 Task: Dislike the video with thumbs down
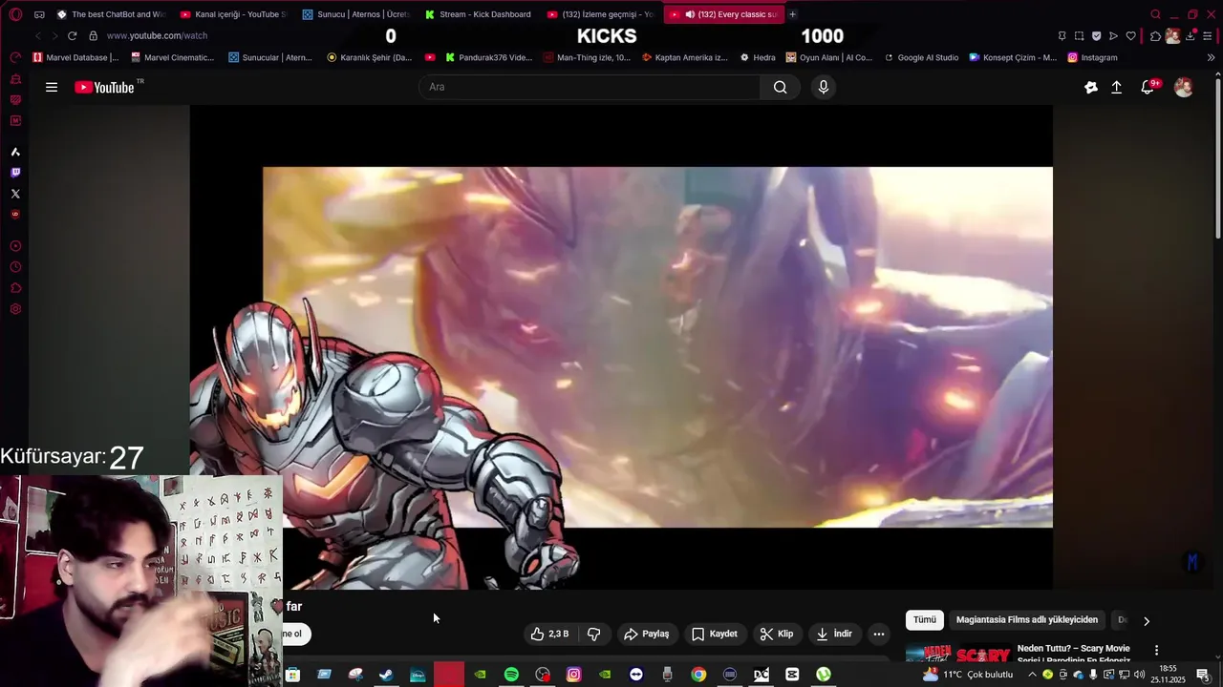pyautogui.click(x=593, y=634)
